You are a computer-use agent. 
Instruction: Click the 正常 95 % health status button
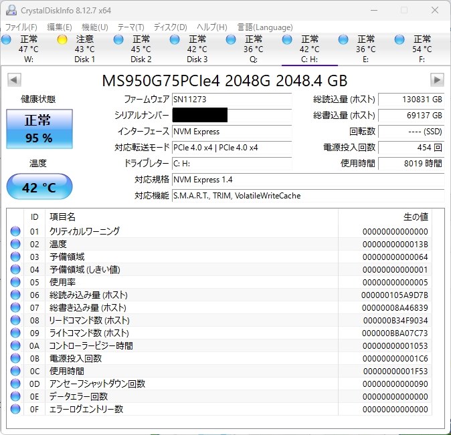tap(39, 129)
